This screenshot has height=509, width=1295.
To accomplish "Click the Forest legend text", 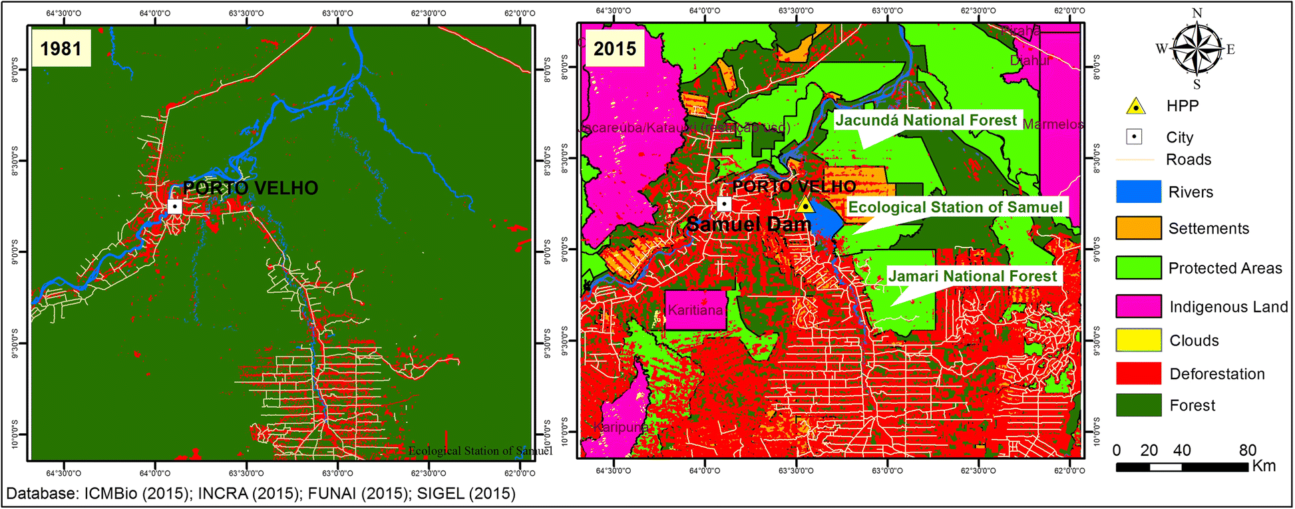I will tap(1193, 405).
